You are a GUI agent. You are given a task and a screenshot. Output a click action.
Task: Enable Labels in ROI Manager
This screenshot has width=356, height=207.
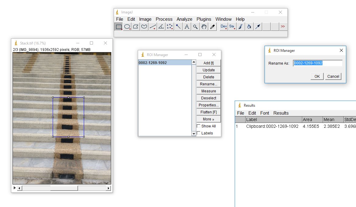coord(199,133)
